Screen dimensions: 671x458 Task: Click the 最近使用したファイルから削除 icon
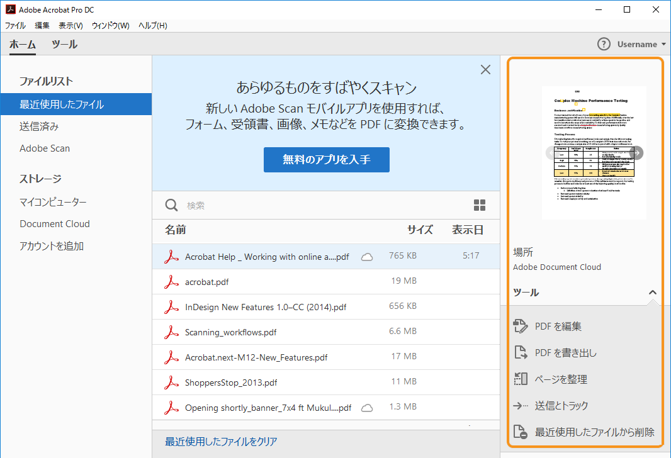coord(520,432)
